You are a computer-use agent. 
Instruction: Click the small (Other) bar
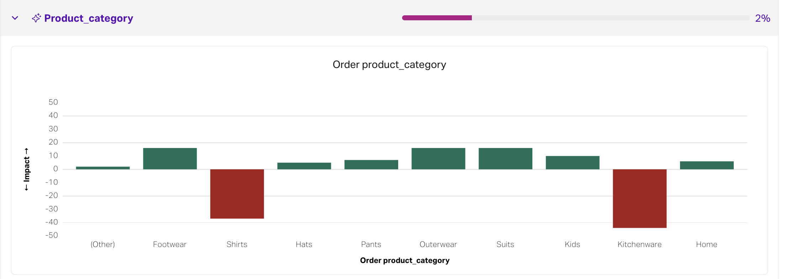(x=103, y=168)
